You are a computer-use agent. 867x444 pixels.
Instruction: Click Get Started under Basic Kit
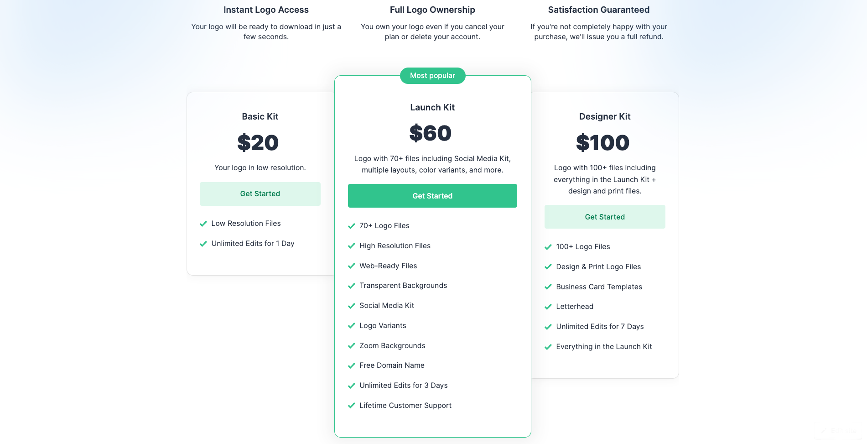[x=260, y=194]
